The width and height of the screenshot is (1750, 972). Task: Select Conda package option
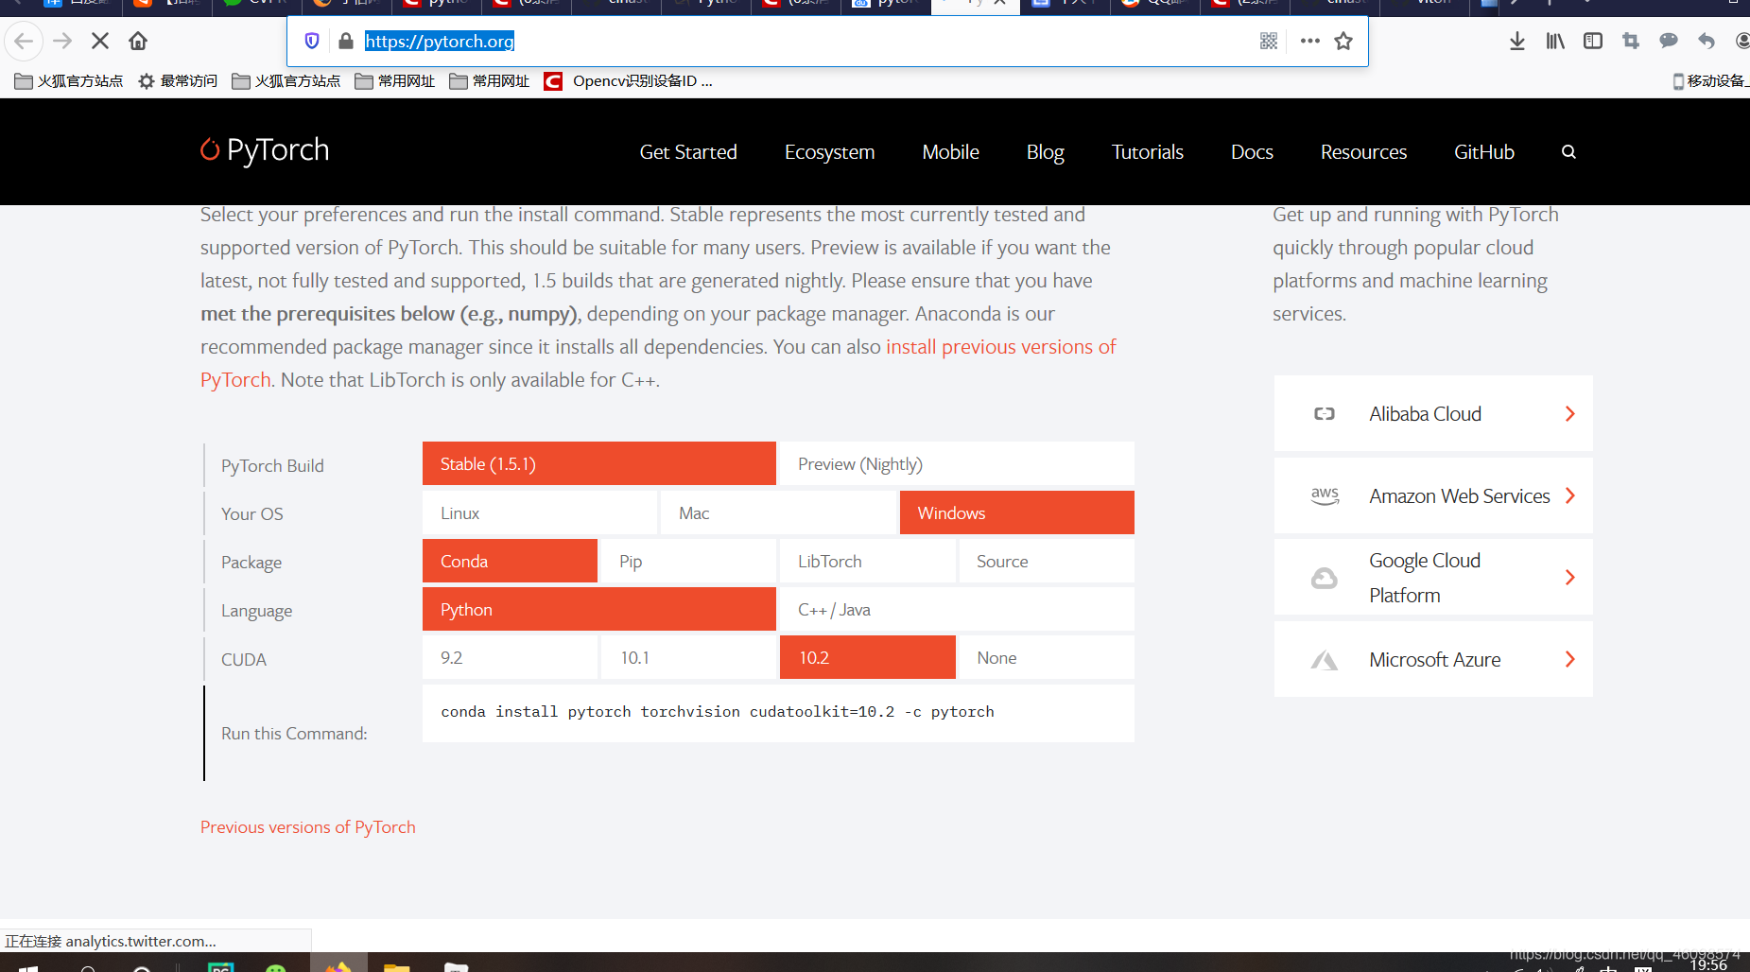click(510, 562)
